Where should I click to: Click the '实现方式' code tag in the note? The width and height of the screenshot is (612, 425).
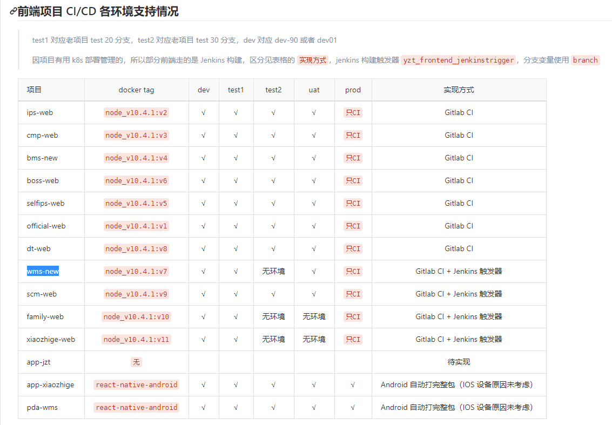[313, 60]
